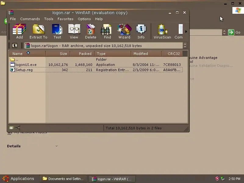Sort the list by Type column
Screen dimensions: 244x183
113,54
